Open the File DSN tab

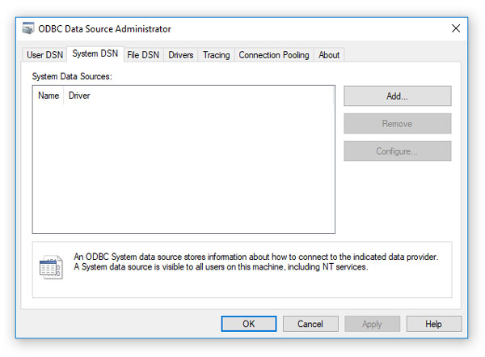tap(143, 55)
